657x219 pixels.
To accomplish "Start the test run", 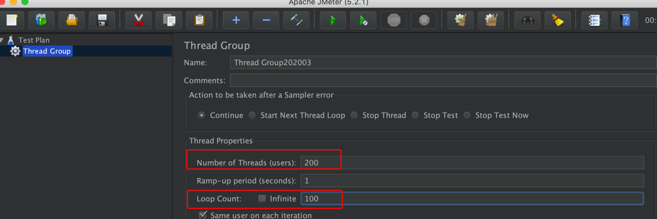I will point(333,20).
